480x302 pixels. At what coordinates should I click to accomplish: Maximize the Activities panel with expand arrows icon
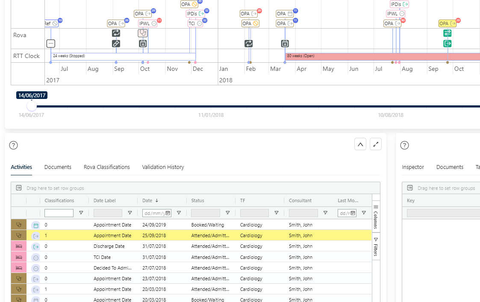pos(376,145)
